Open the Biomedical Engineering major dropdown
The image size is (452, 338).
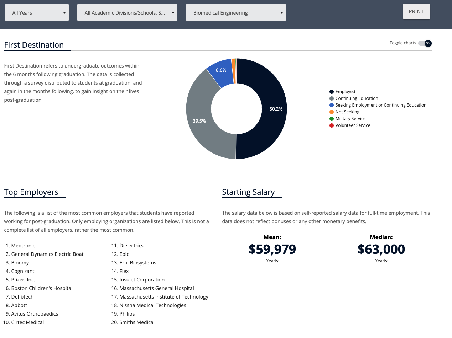point(235,13)
